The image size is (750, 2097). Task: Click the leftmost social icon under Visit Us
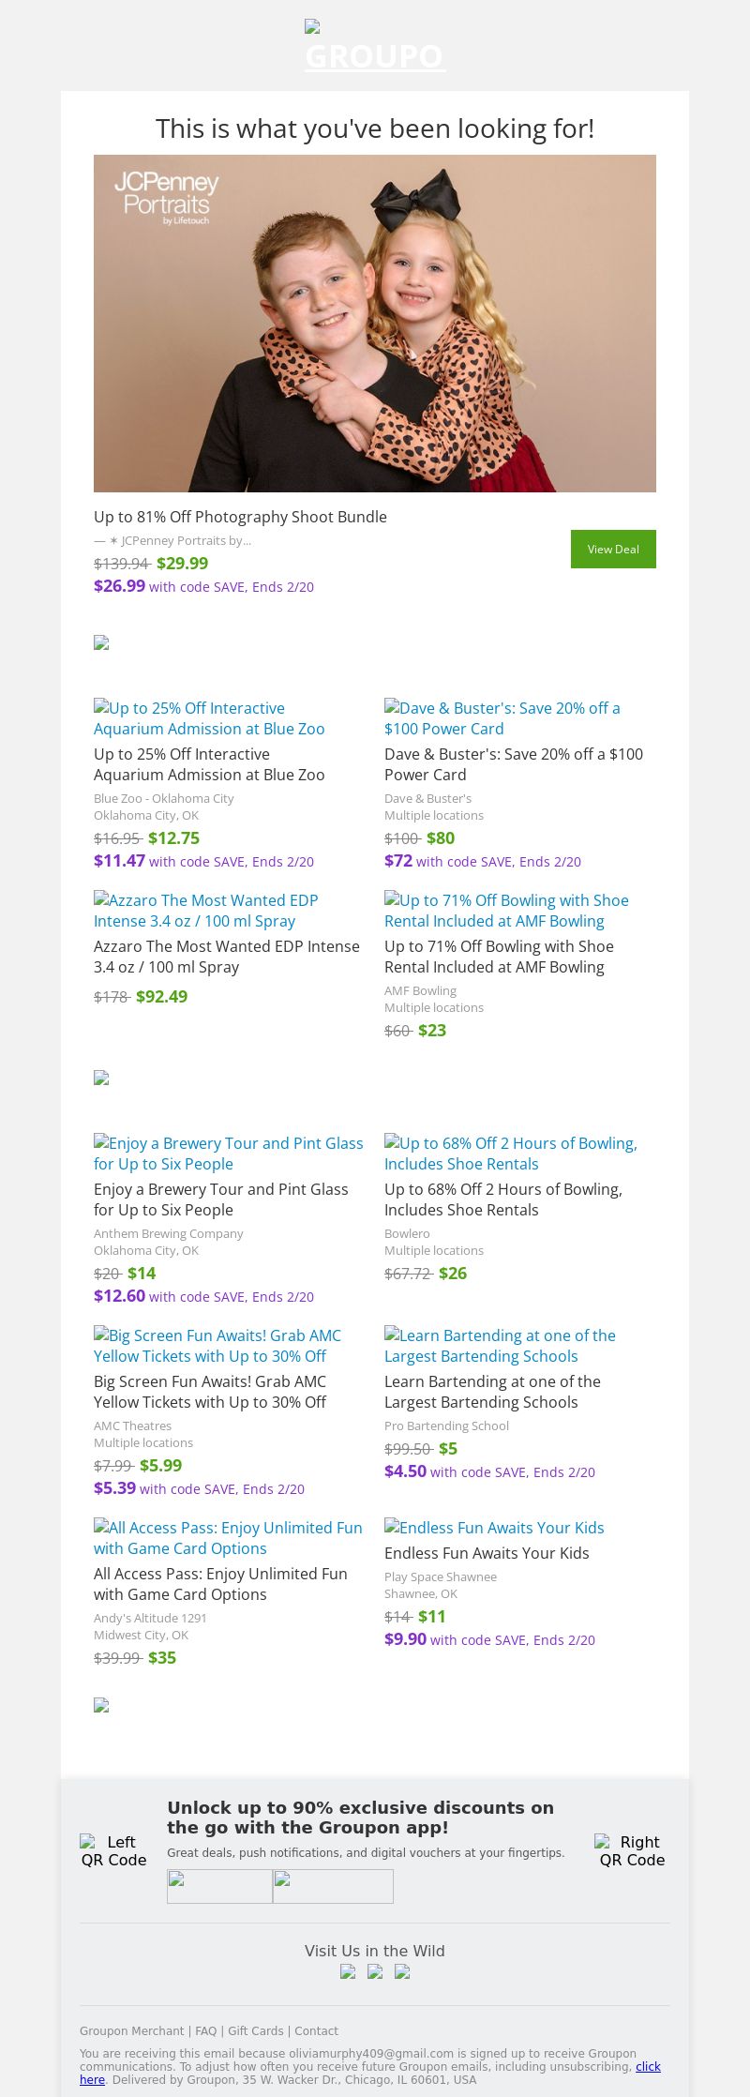348,1971
